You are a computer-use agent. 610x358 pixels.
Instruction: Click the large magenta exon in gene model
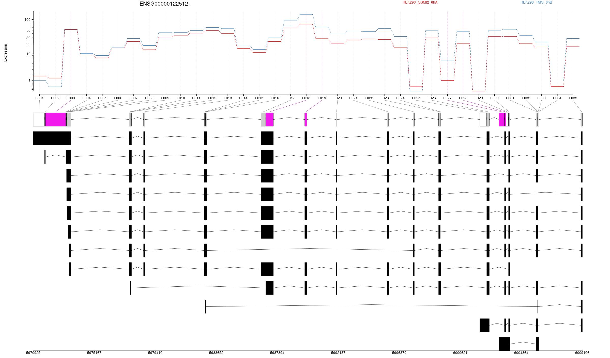56,120
